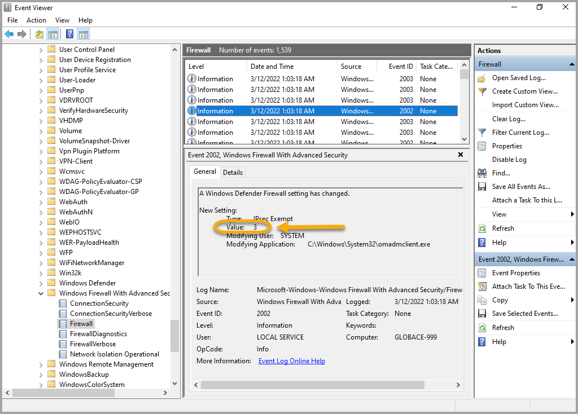Open the Action menu
The height and width of the screenshot is (414, 578).
[x=36, y=20]
